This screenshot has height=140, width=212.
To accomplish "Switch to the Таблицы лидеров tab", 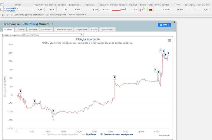I will tap(64, 29).
